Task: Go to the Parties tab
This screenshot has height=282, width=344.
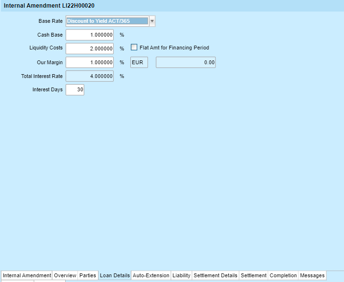Action: [88, 275]
